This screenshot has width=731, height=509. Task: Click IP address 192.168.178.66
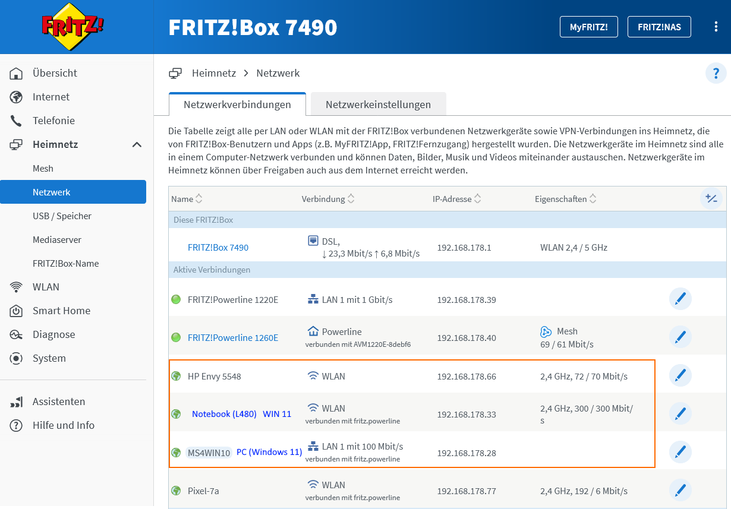(x=467, y=377)
